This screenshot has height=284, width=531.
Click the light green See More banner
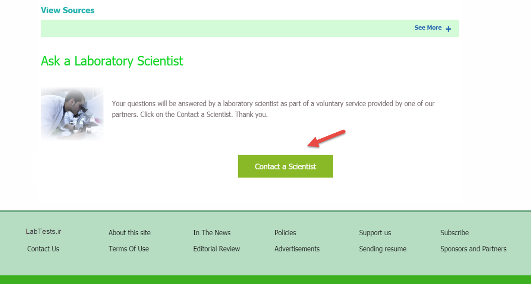pyautogui.click(x=250, y=28)
